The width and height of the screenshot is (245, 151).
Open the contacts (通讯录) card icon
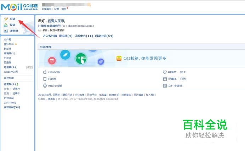tap(6, 31)
